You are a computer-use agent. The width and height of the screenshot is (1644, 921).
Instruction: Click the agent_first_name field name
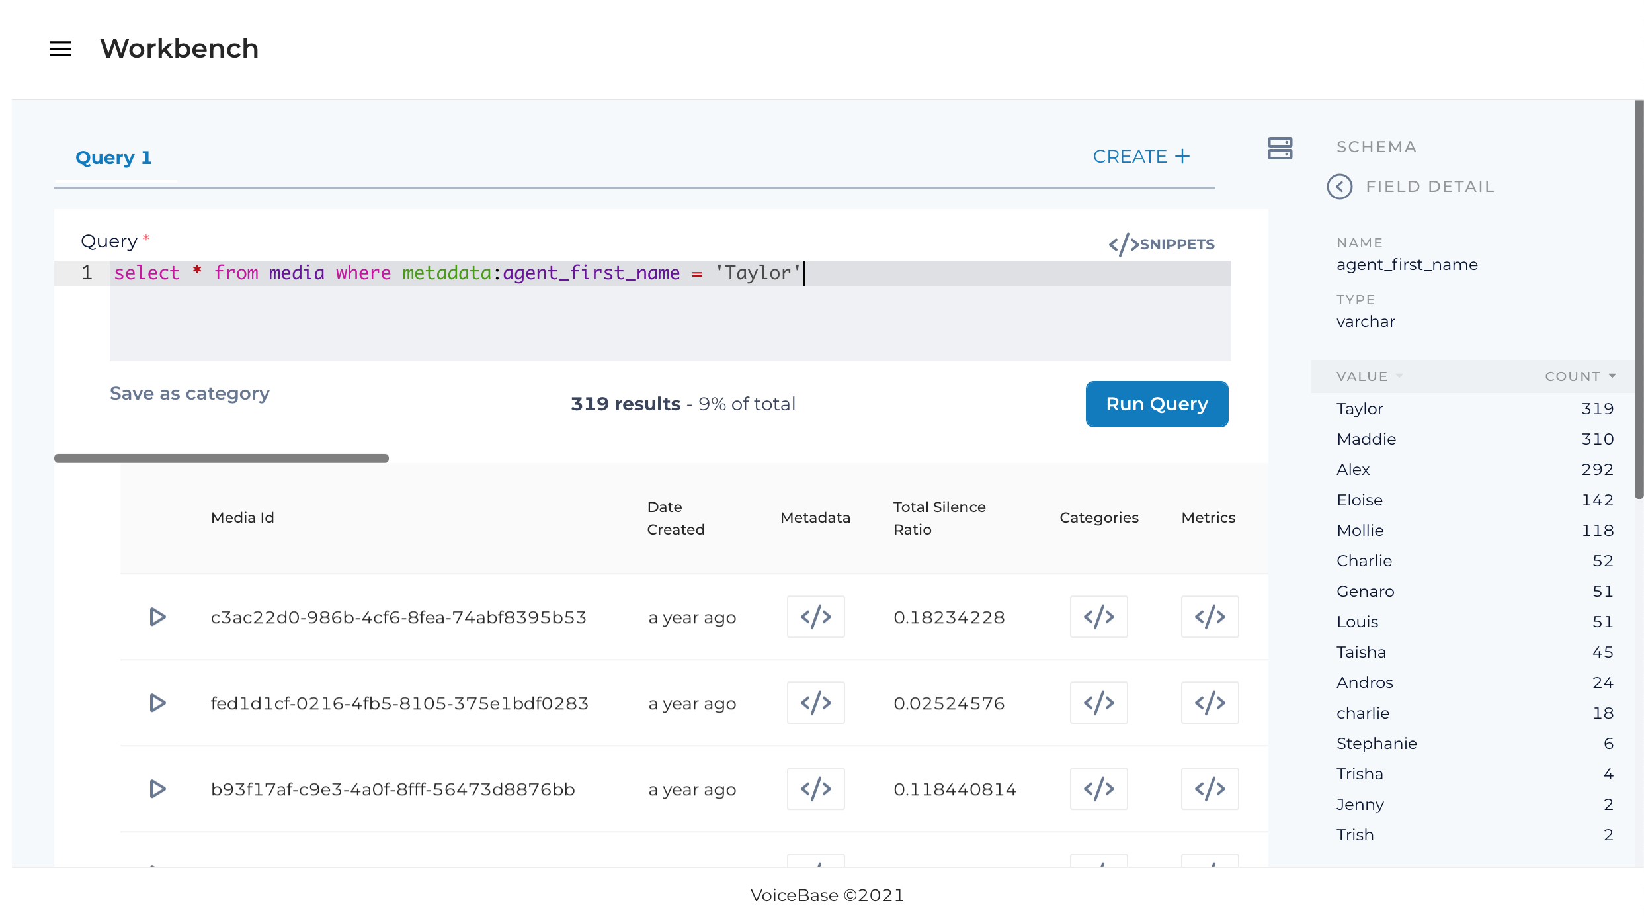click(1407, 265)
